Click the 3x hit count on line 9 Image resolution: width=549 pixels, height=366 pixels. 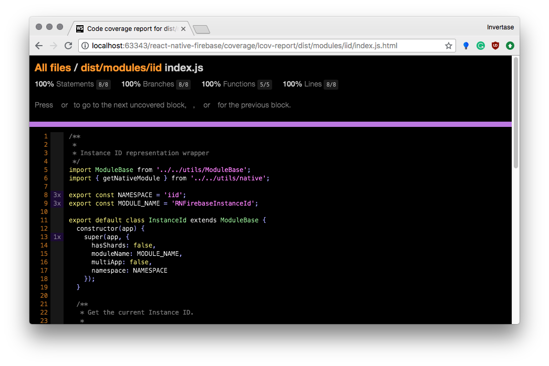57,203
